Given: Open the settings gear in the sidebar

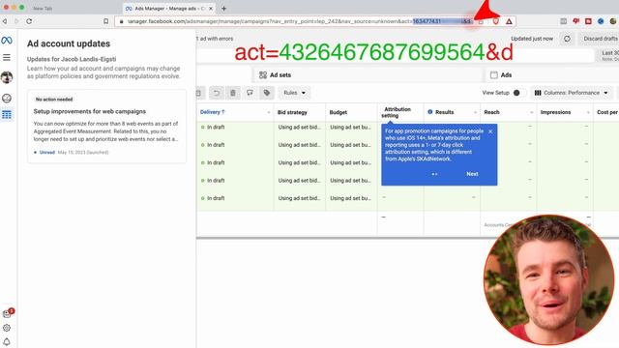Looking at the screenshot, I should [x=7, y=328].
